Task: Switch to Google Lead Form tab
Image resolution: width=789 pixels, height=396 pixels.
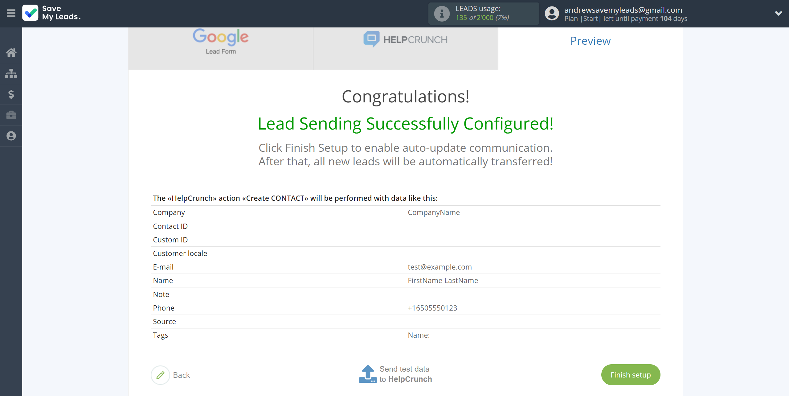Action: click(221, 48)
